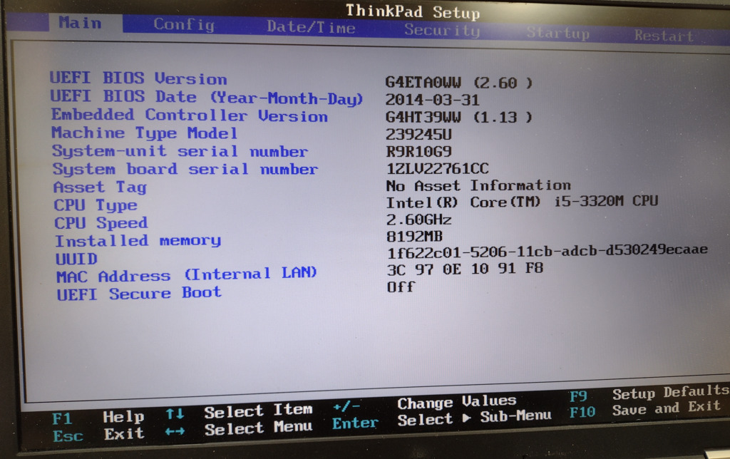Viewport: 730px width, 459px height.
Task: Select the Security tab
Action: pyautogui.click(x=442, y=30)
